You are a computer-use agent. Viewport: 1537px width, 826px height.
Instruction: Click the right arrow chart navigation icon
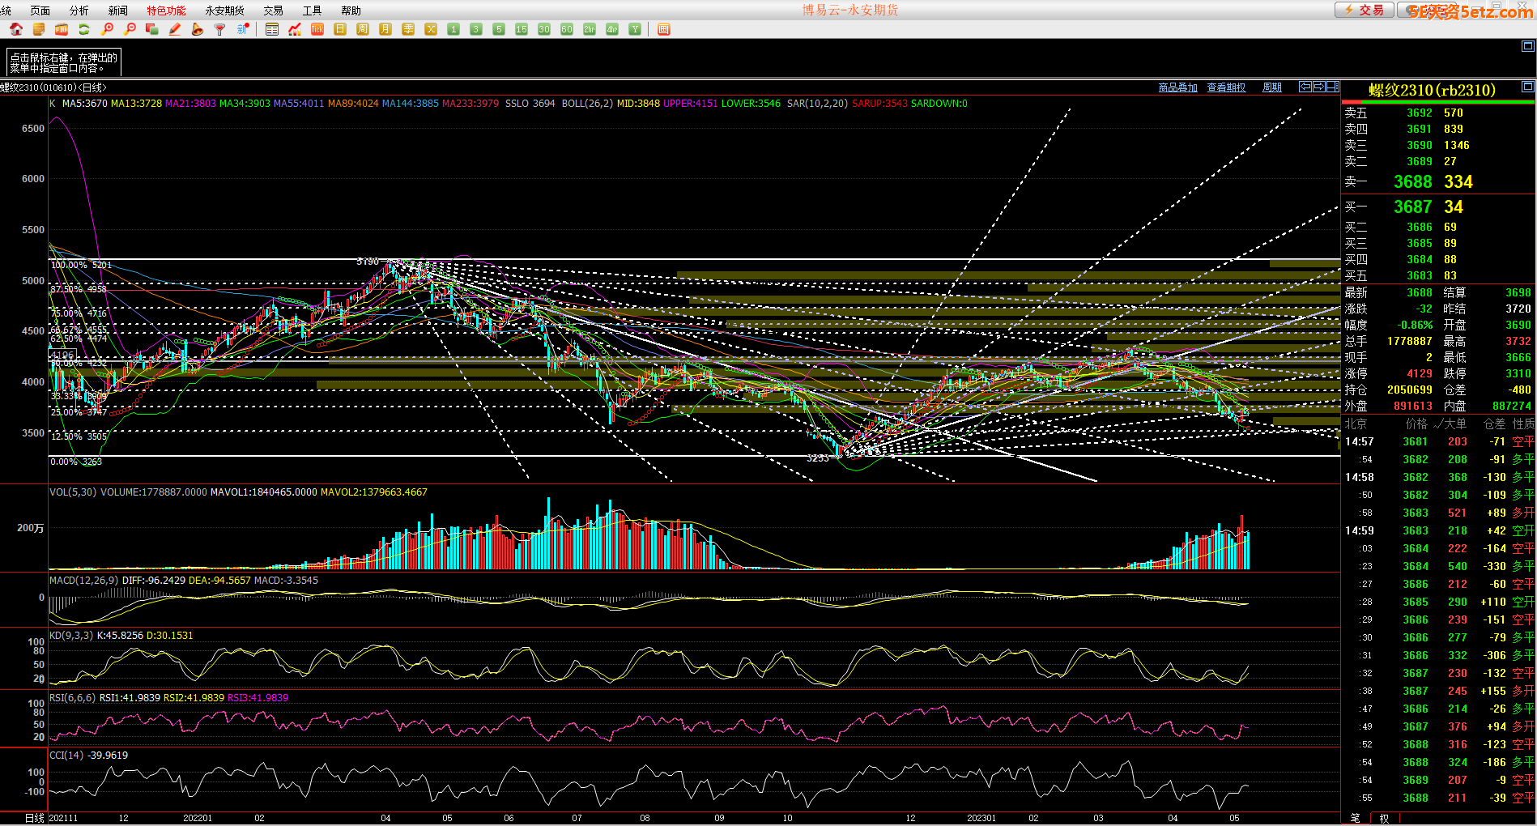(x=1318, y=87)
